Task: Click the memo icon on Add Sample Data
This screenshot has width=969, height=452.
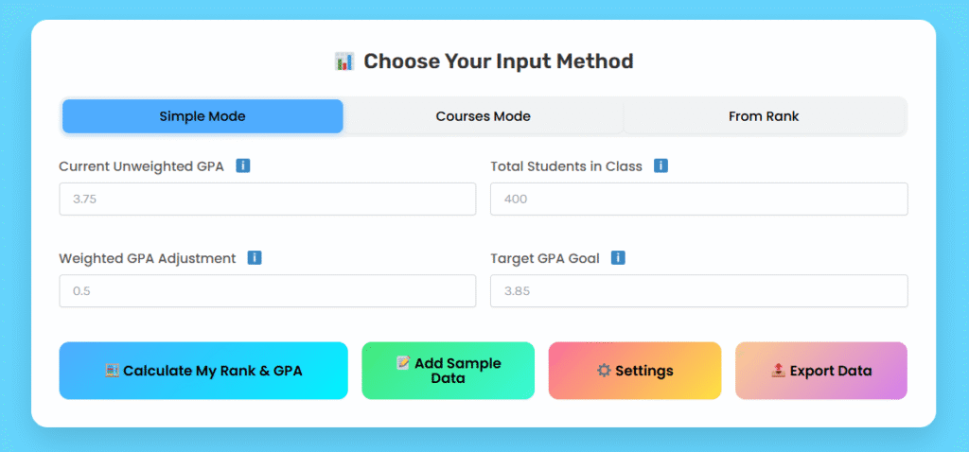Action: click(403, 363)
